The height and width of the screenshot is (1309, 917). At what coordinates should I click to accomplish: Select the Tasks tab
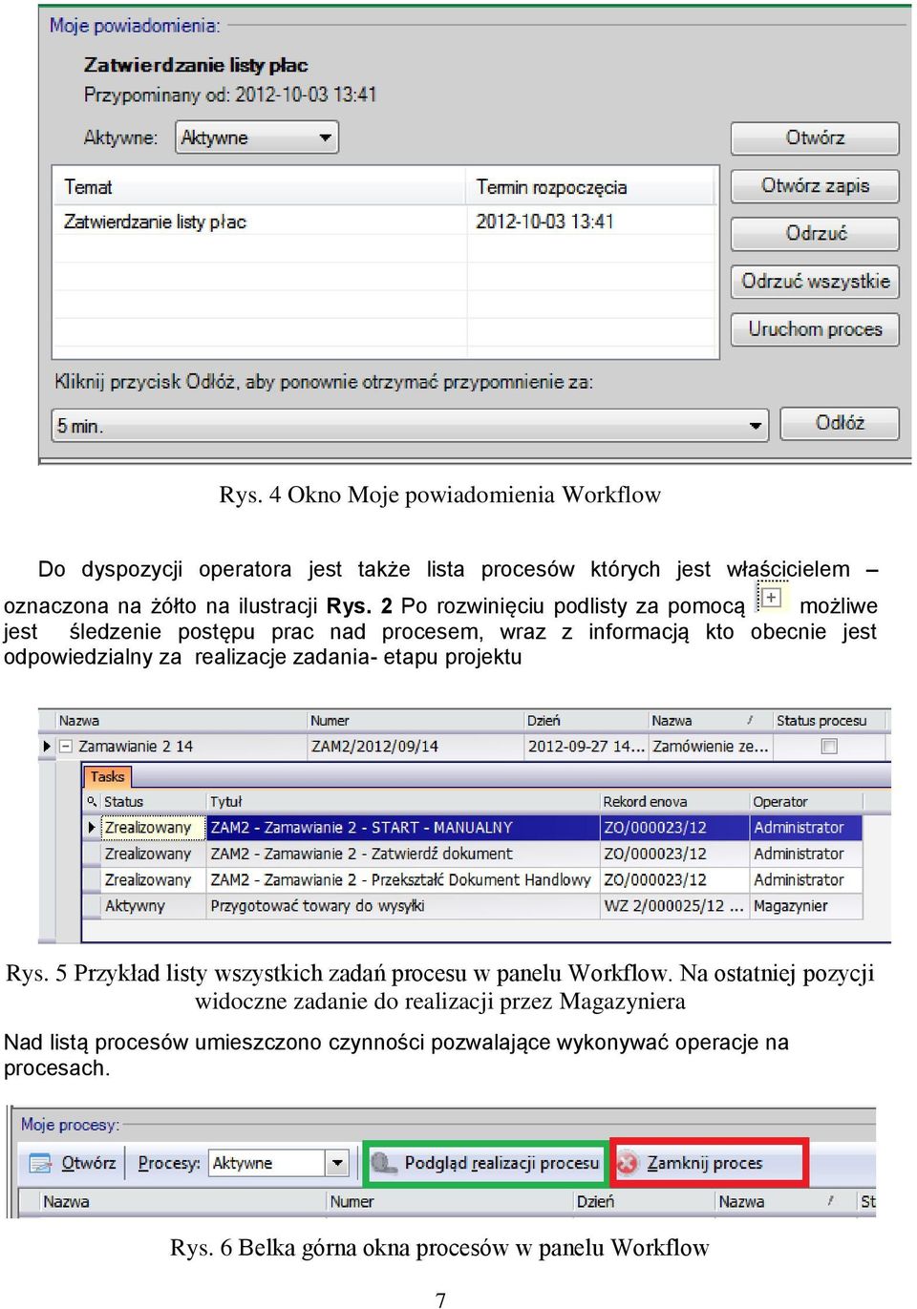[x=107, y=776]
